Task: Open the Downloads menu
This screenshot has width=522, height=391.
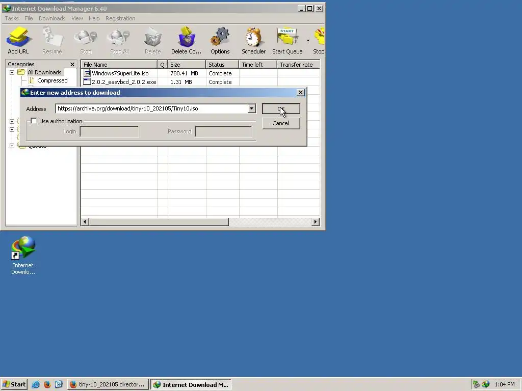Action: tap(52, 18)
